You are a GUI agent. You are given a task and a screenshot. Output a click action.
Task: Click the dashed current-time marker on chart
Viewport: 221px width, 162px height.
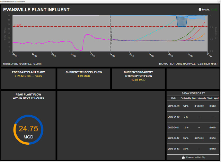(x=110, y=35)
